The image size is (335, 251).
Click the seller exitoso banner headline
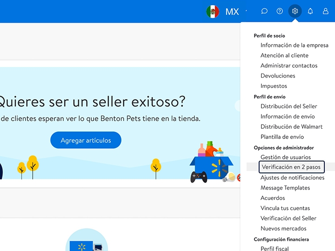[92, 102]
